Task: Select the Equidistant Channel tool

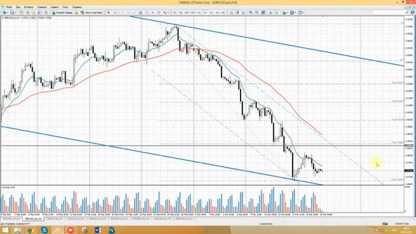Action: (140, 12)
